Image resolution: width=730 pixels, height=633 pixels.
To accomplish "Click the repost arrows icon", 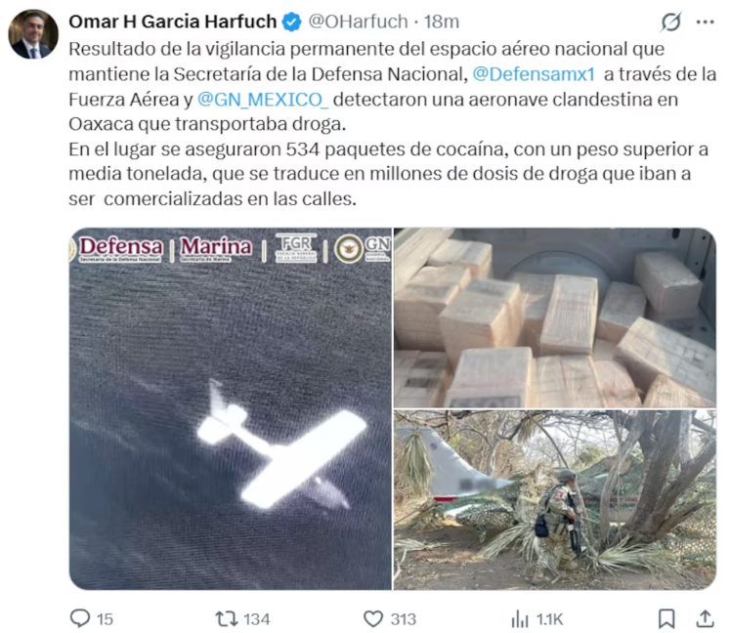I will point(226,619).
